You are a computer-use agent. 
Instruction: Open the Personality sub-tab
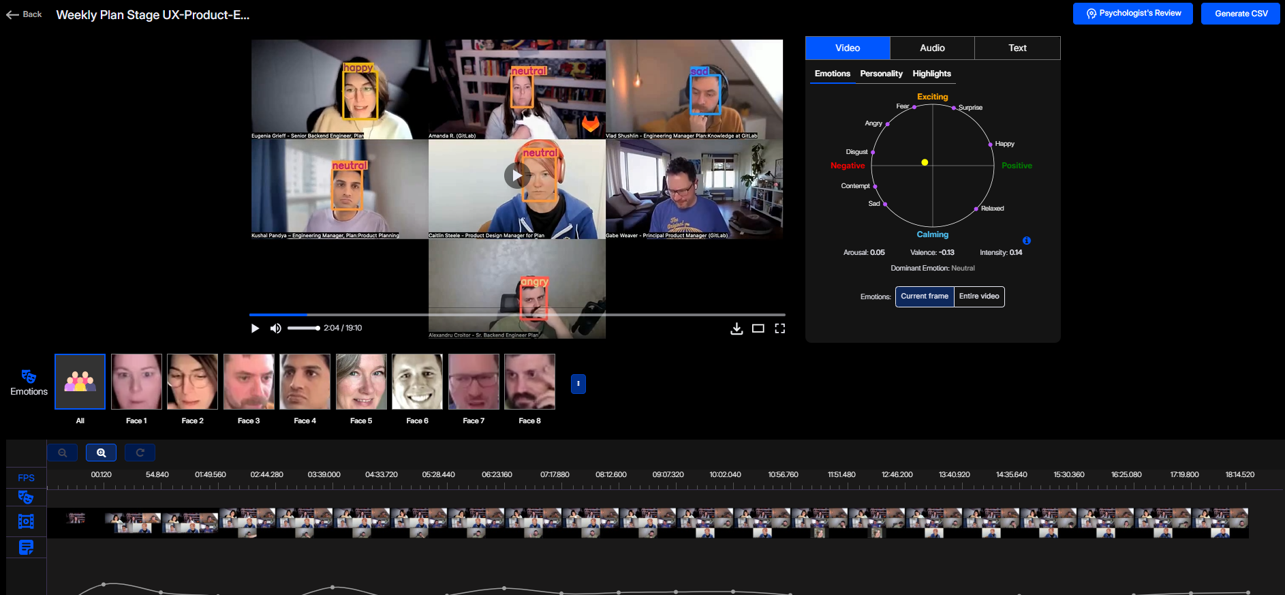[x=881, y=74]
